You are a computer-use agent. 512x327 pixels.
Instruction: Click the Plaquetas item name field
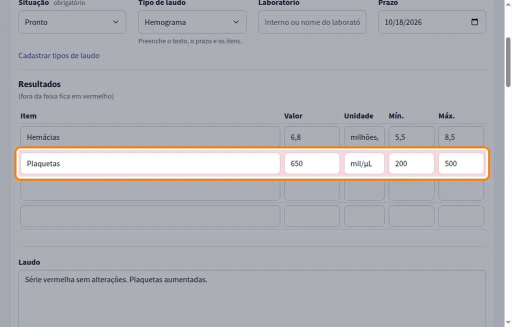pyautogui.click(x=150, y=163)
